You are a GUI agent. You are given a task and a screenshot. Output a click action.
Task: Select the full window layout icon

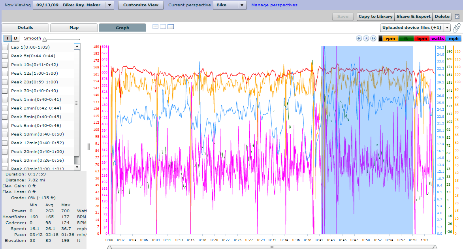(x=171, y=26)
